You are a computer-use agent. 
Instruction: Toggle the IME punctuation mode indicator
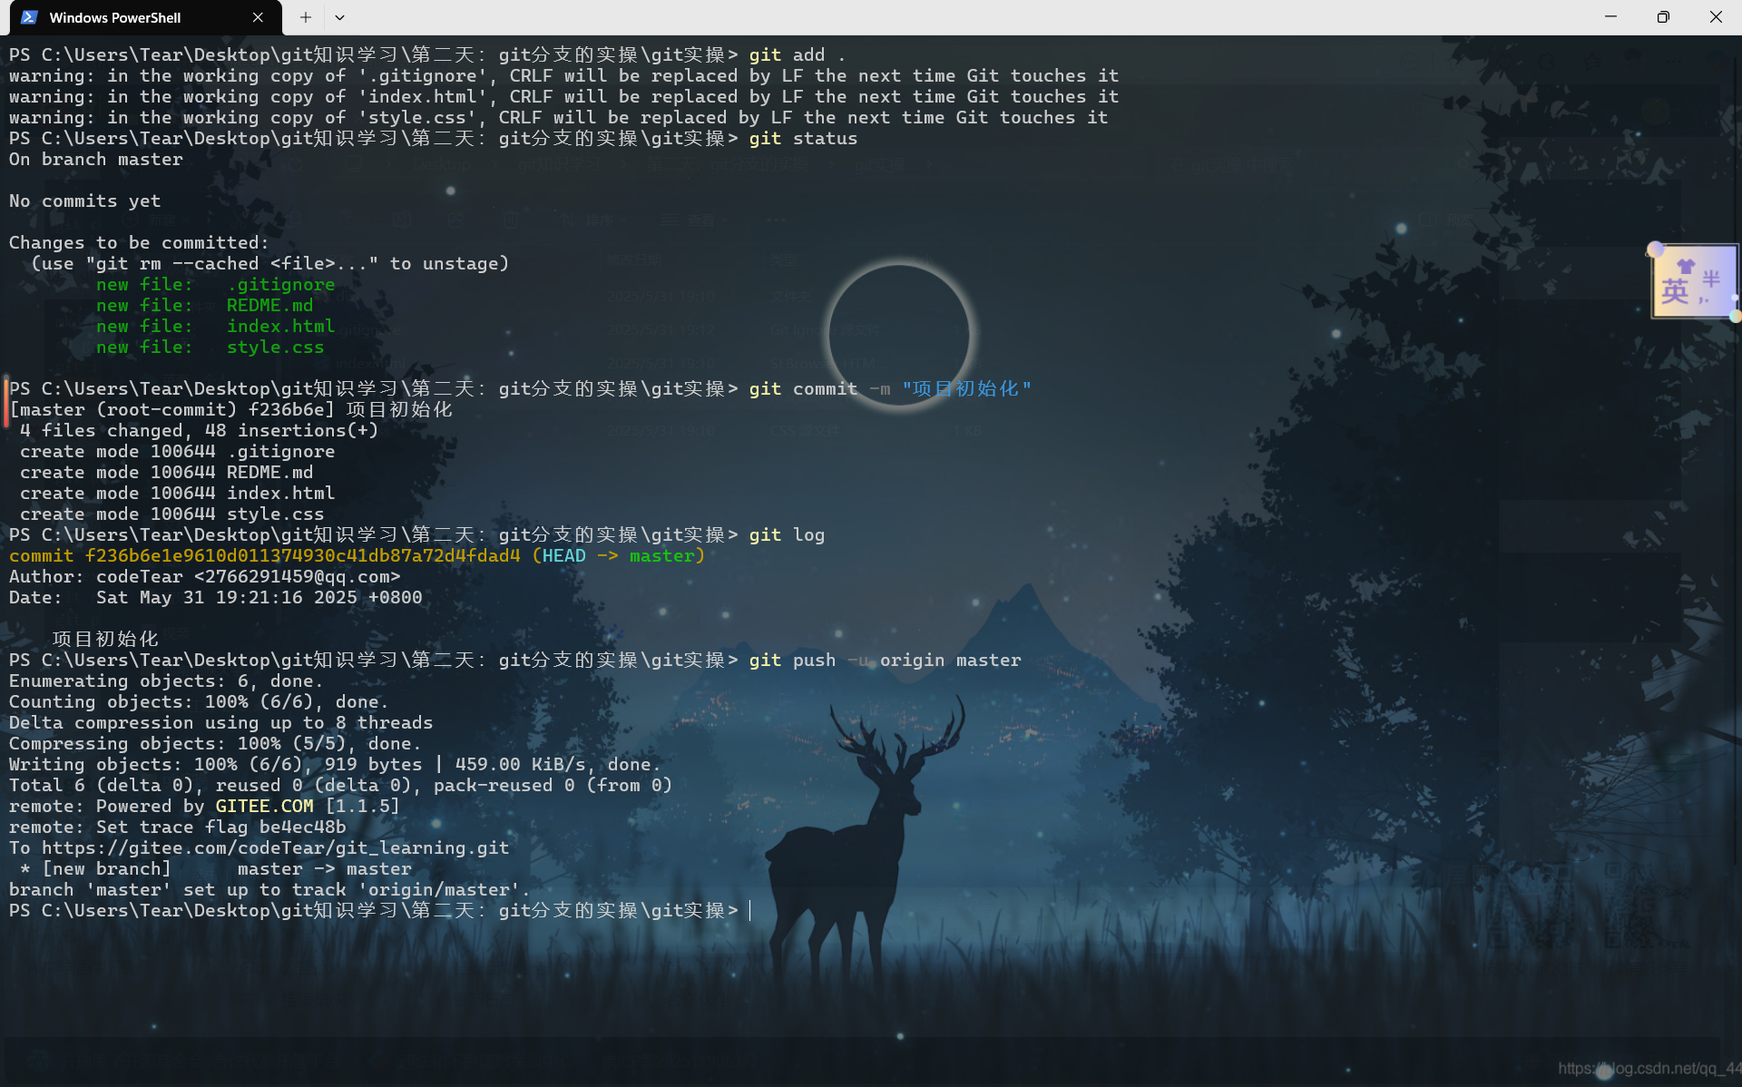coord(1705,300)
